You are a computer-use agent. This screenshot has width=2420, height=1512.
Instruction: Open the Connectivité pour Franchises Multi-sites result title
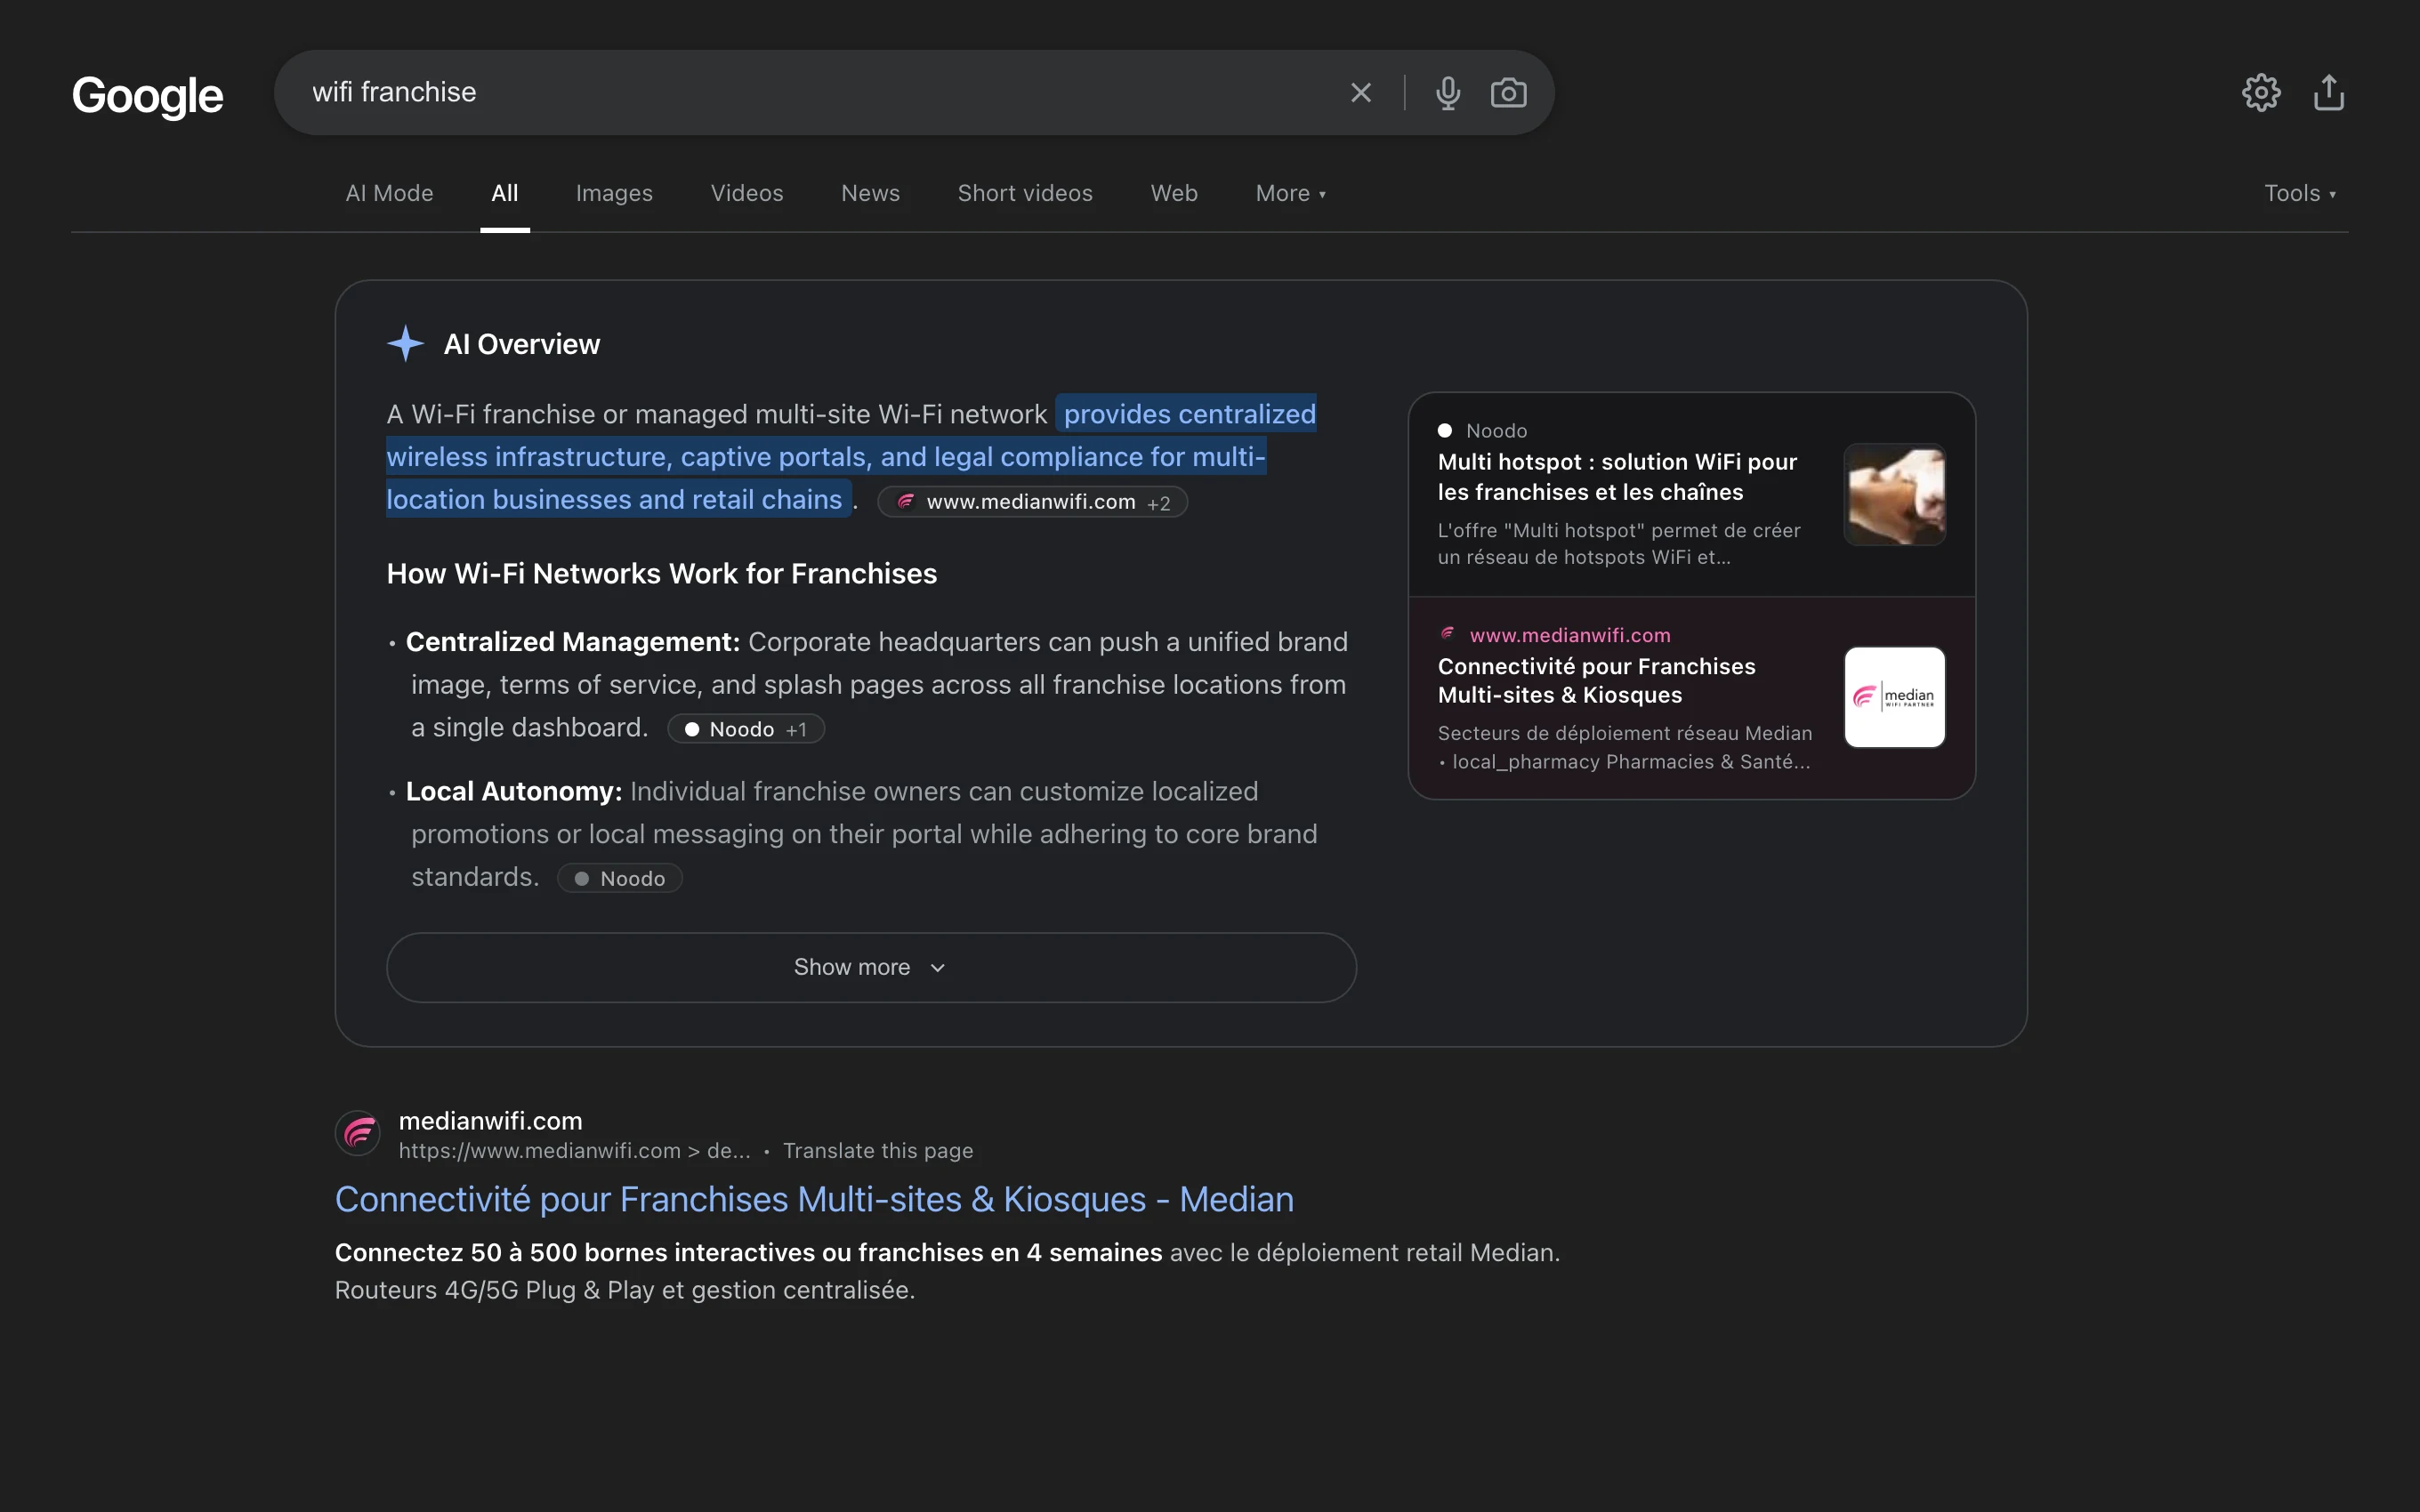point(814,1199)
